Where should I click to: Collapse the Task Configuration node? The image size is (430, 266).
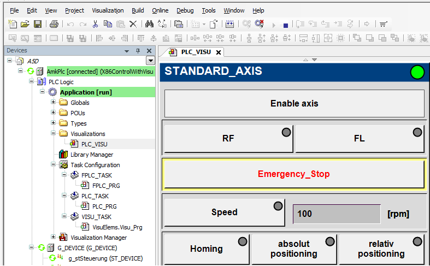tap(54, 165)
